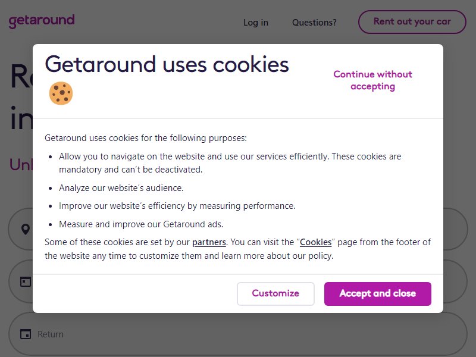
Task: Choose Continue without accepting
Action: (373, 80)
